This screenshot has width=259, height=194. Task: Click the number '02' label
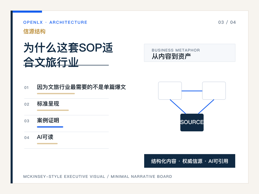27,104
